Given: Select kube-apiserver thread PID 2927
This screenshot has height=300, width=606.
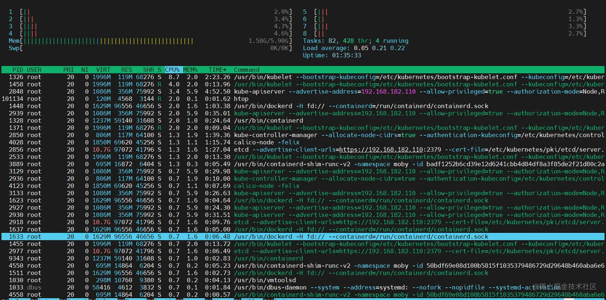Looking at the screenshot, I should (x=303, y=207).
